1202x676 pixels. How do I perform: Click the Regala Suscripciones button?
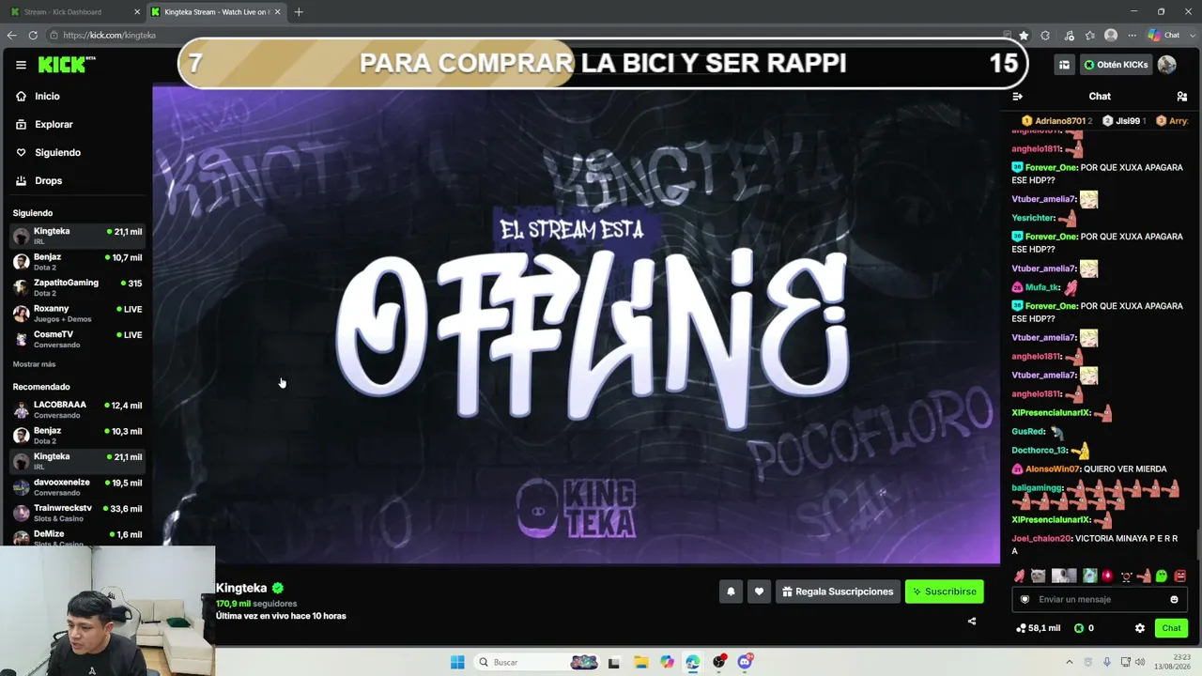tap(838, 591)
